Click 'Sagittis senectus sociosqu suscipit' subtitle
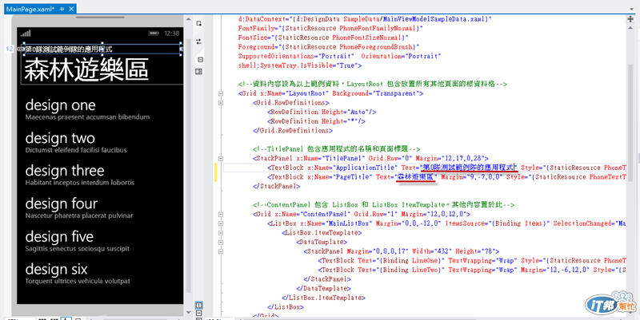This screenshot has height=320, width=640. (x=77, y=249)
